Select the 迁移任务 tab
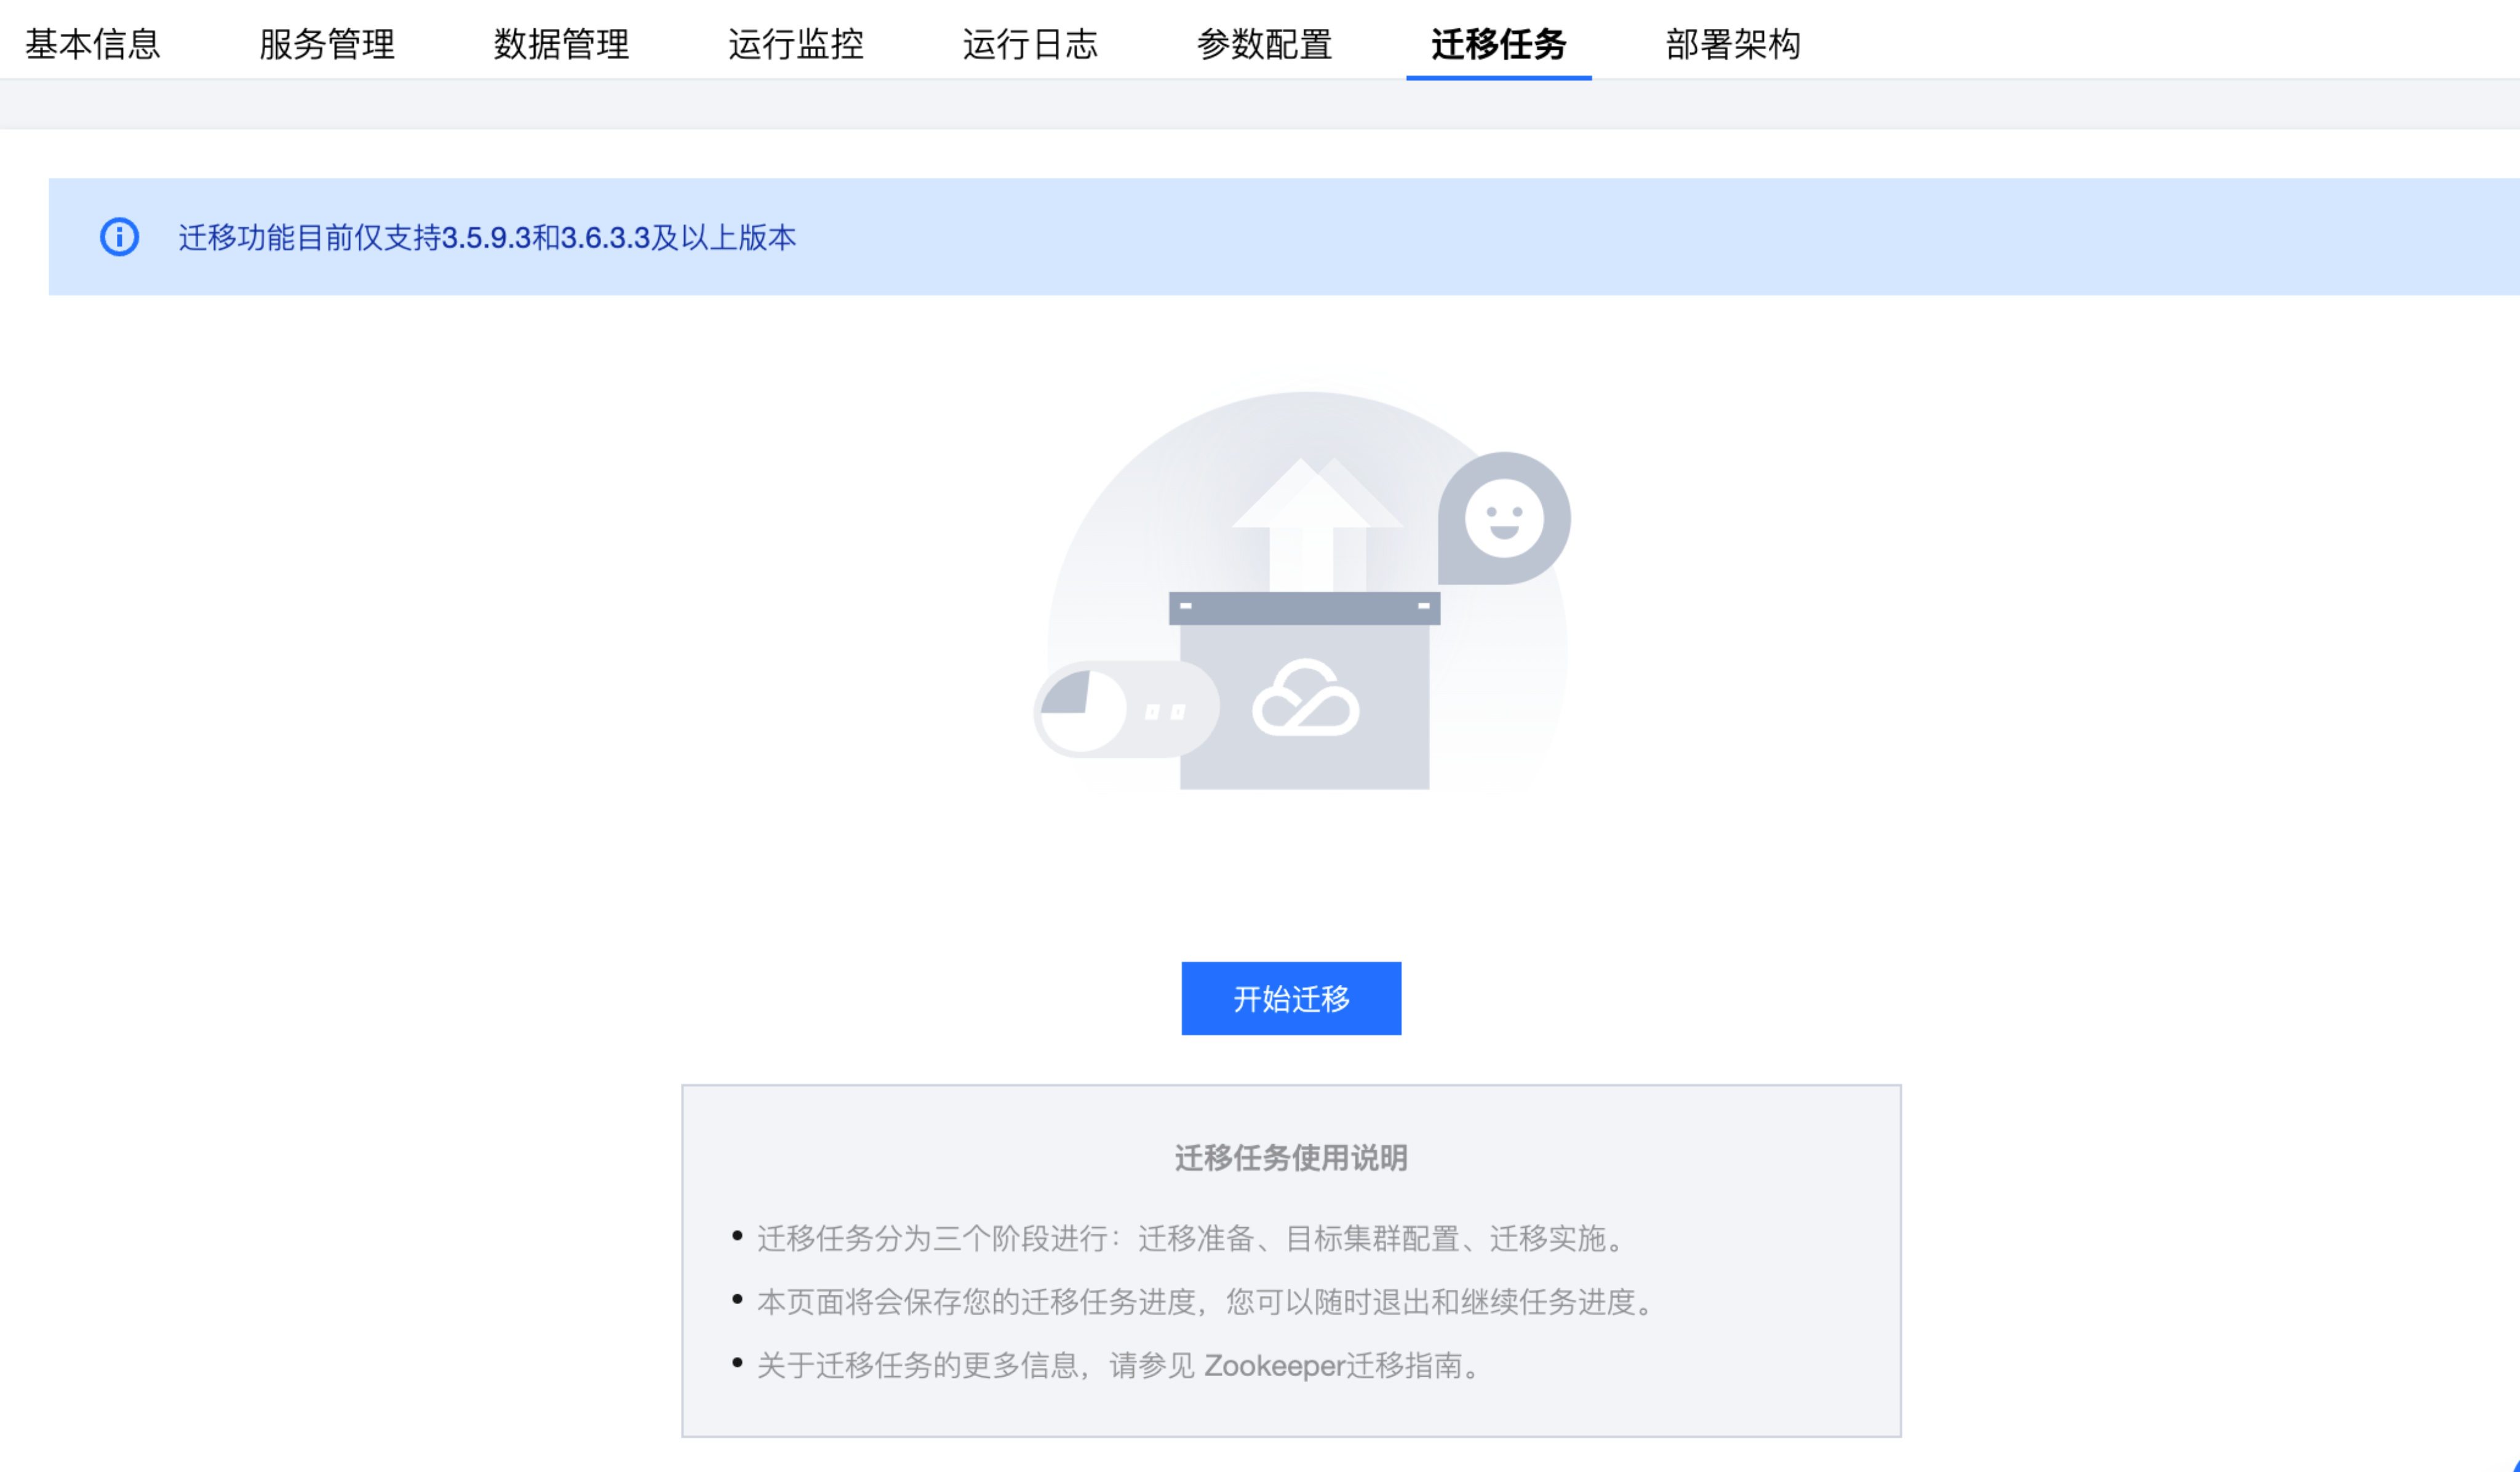Image resolution: width=2520 pixels, height=1472 pixels. point(1499,44)
